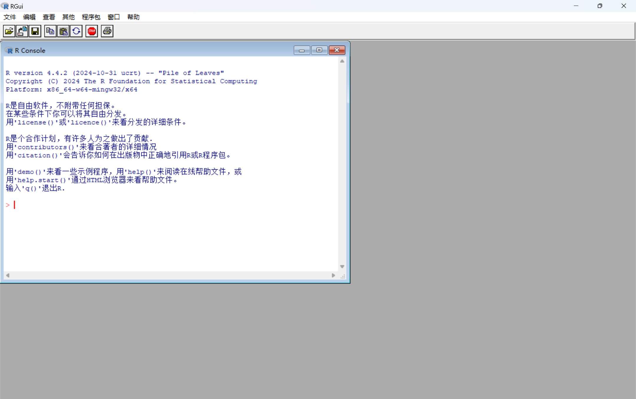The image size is (636, 399).
Task: Maximize the R Console child window
Action: tap(319, 50)
